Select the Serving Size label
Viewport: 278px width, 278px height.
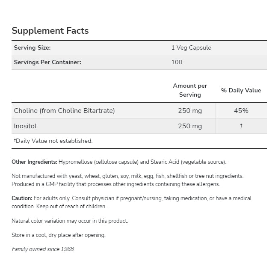coord(33,48)
